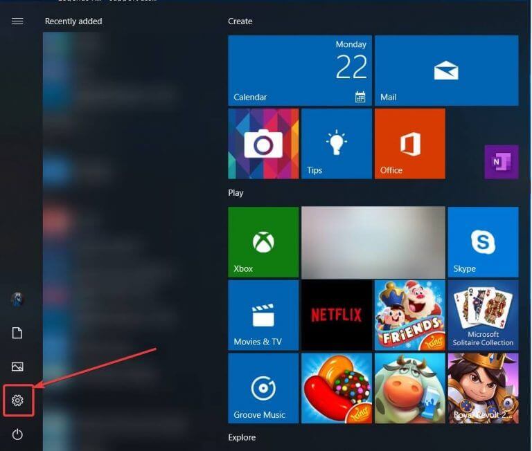Launch the Royal Revolt 2 tile
Viewport: 532px width, 451px height.
pyautogui.click(x=483, y=388)
